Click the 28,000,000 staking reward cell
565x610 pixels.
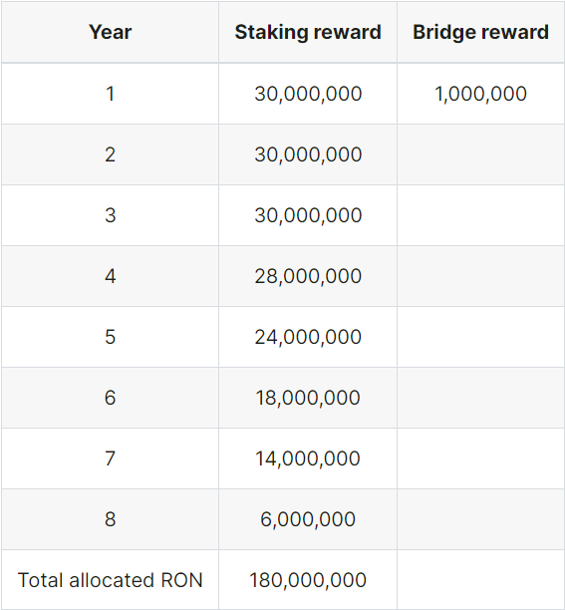(308, 276)
